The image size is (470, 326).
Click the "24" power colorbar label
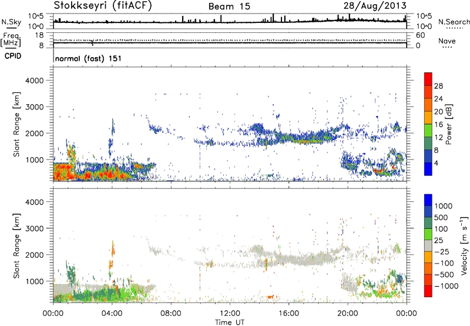(438, 99)
